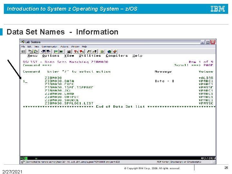This screenshot has width=232, height=174.
Task: Click the PDF Writer printer status text
Action: [179, 162]
